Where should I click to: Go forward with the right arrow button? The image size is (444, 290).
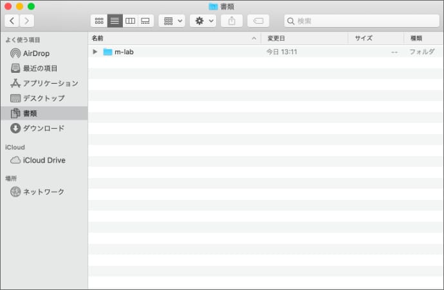click(27, 21)
